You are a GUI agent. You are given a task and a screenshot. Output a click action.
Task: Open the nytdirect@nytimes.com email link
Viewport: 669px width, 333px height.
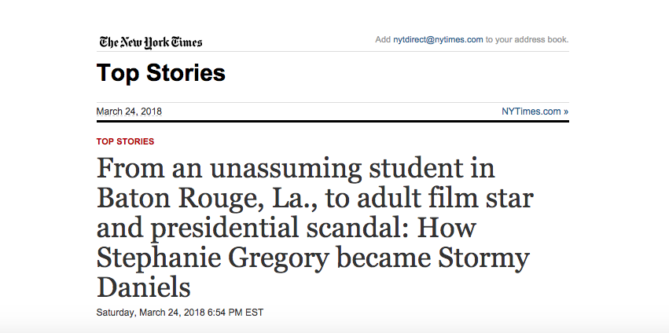(x=438, y=39)
